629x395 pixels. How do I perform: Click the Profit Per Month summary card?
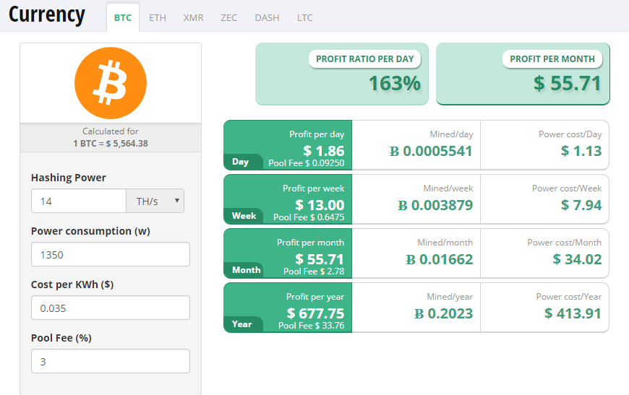[x=523, y=74]
